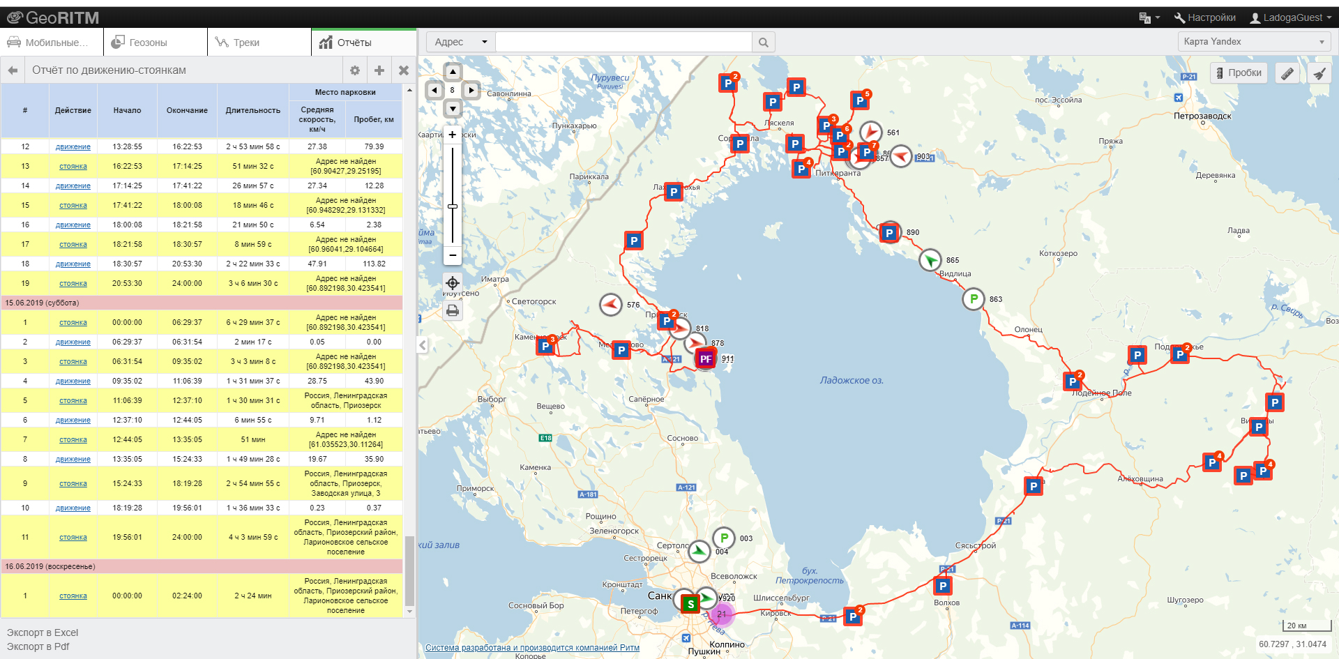
Task: Zoom in with the map plus button
Action: point(453,135)
